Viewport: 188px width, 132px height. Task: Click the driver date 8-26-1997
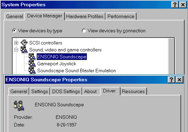[66, 125]
